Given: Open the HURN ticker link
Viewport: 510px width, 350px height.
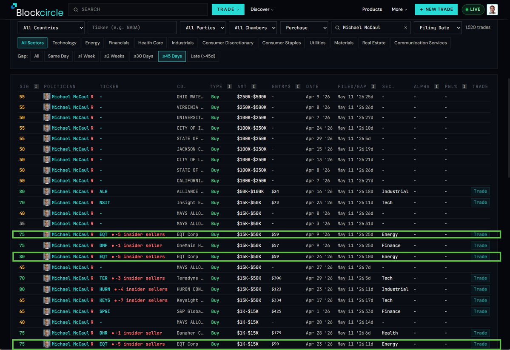Looking at the screenshot, I should pyautogui.click(x=105, y=289).
